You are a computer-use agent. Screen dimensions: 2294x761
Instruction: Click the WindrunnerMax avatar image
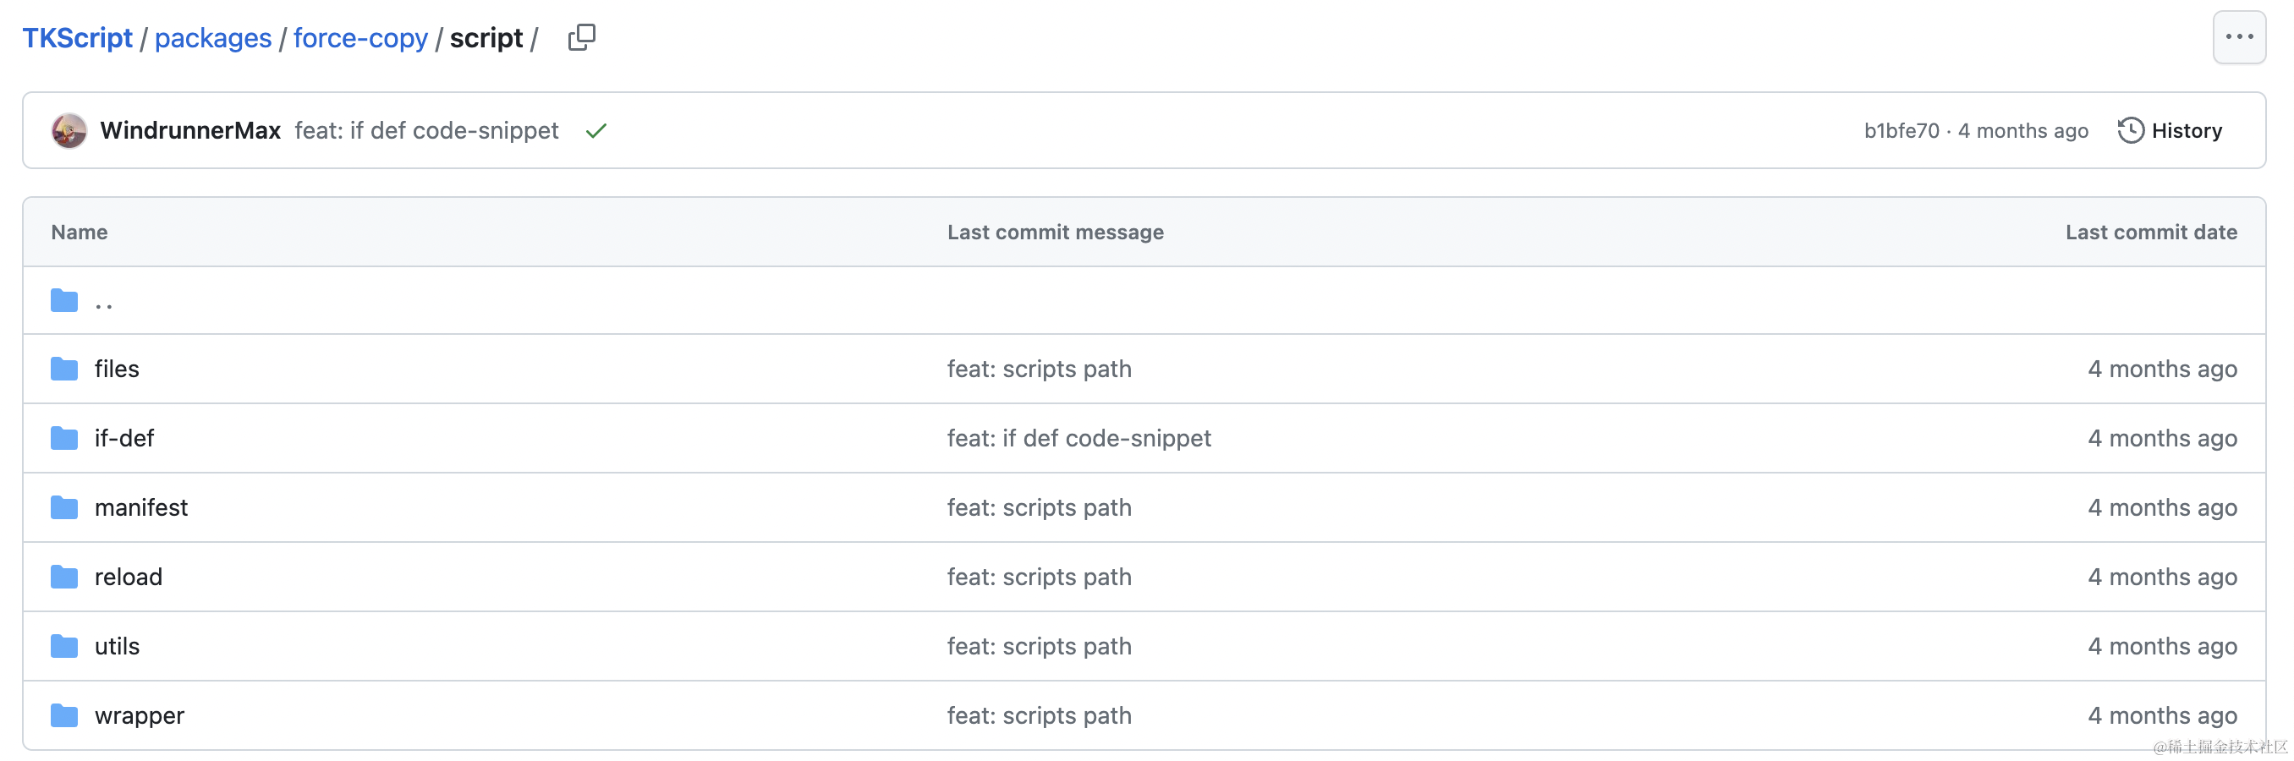(69, 131)
